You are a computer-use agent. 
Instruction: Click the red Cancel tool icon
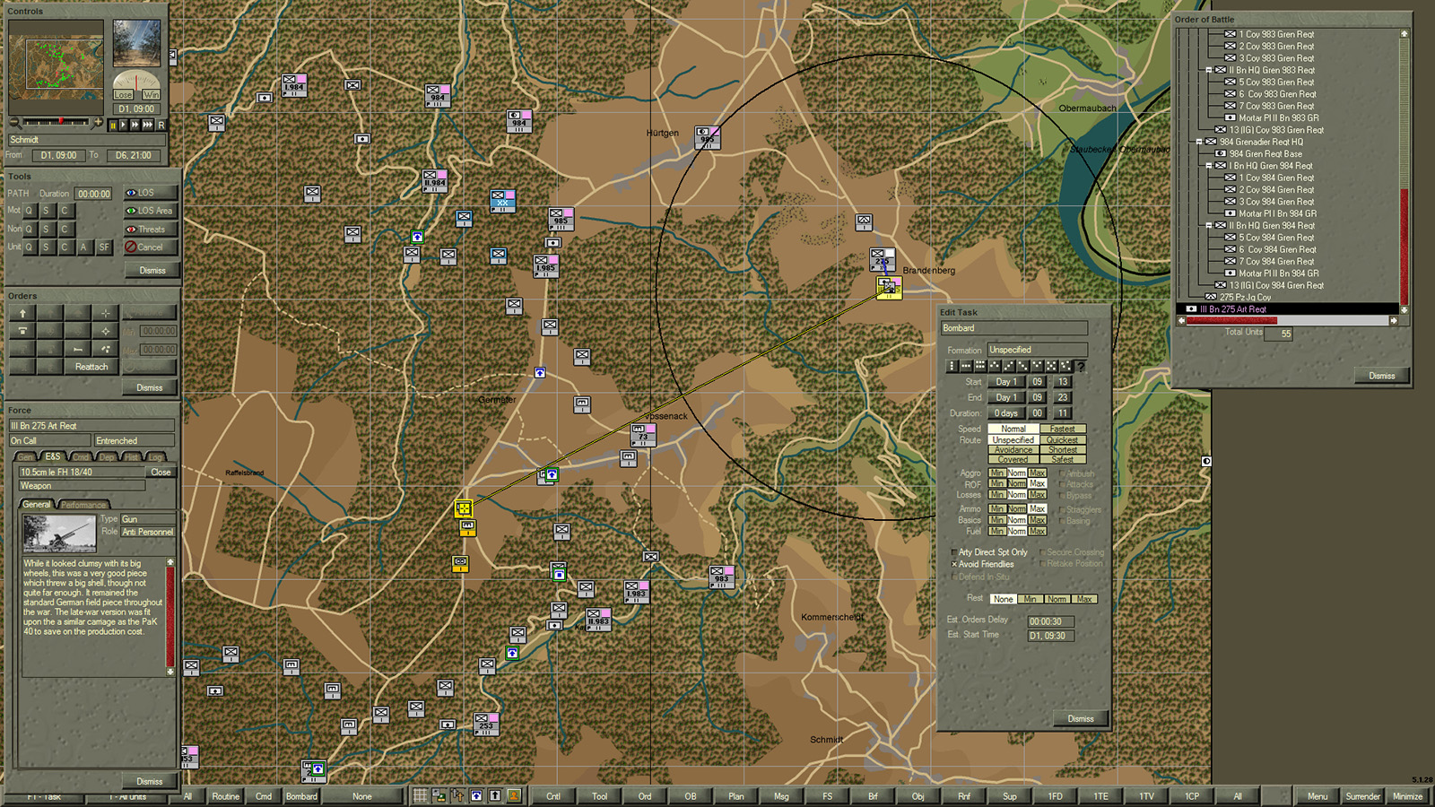131,247
